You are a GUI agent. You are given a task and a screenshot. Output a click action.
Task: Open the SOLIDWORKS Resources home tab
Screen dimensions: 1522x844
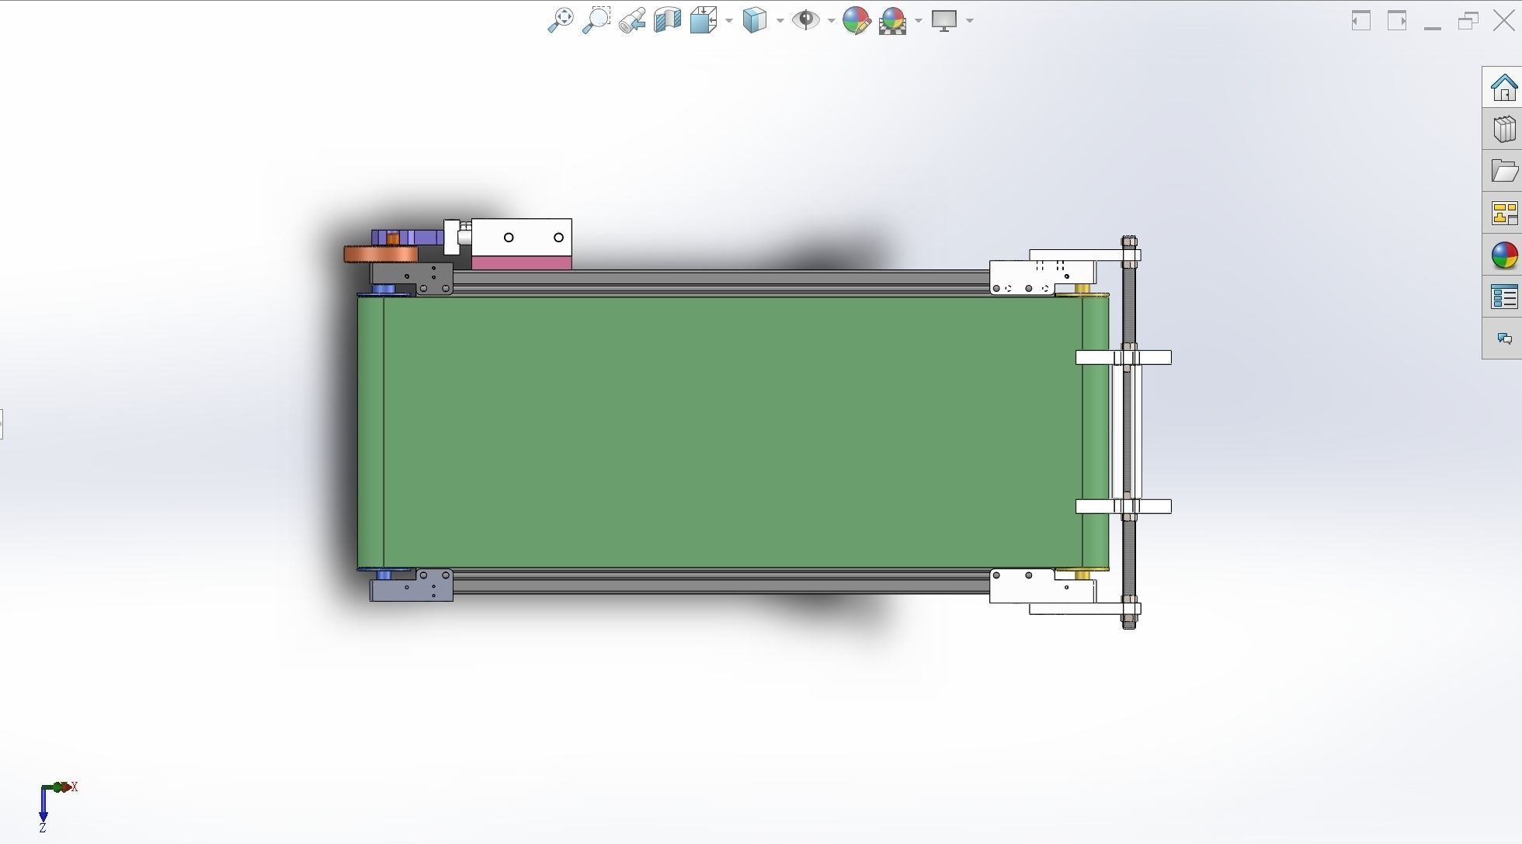(1503, 87)
